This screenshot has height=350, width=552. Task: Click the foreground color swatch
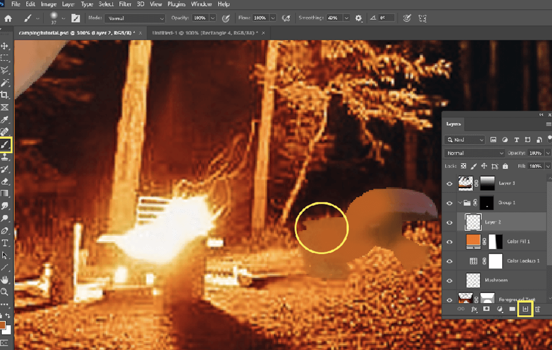(x=2, y=325)
